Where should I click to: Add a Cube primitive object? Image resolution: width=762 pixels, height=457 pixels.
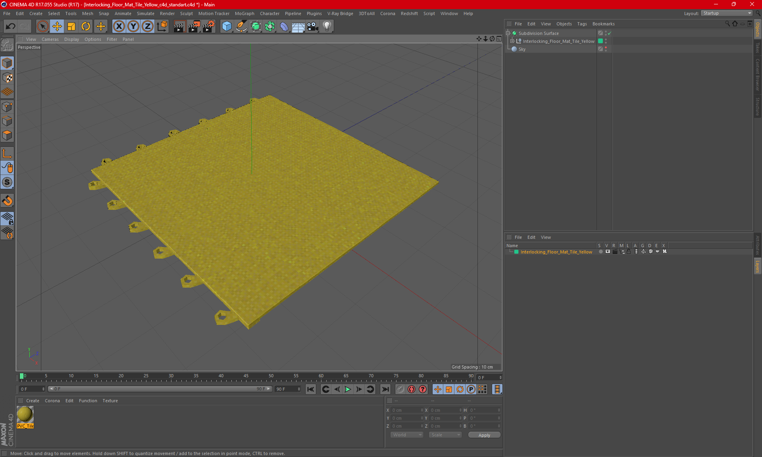227,27
